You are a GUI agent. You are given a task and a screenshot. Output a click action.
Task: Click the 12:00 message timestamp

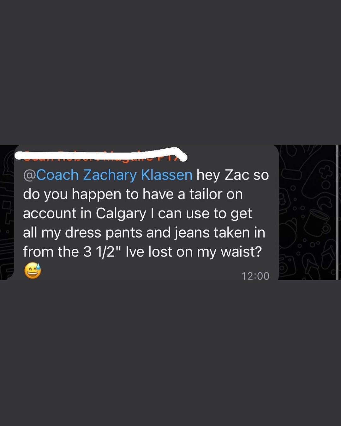point(255,276)
